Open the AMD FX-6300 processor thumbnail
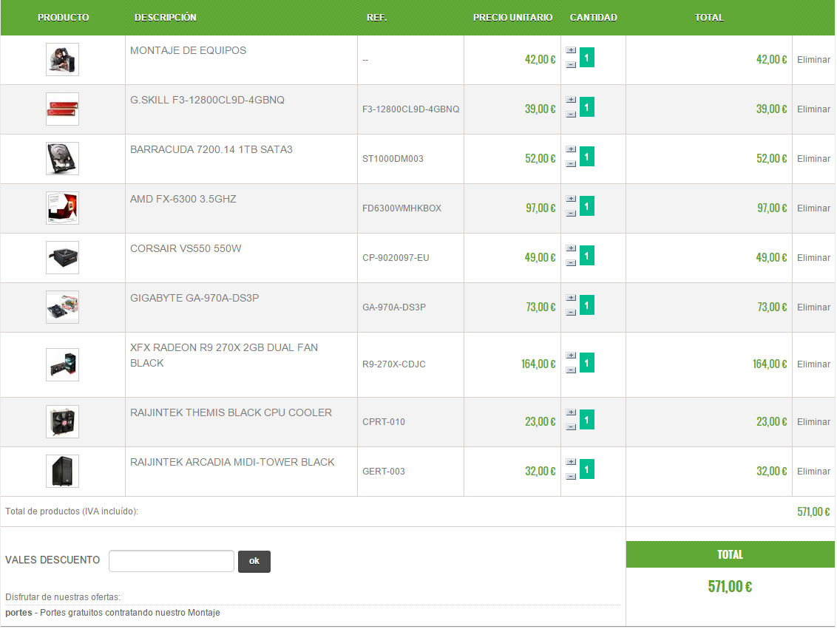The height and width of the screenshot is (629, 837). tap(62, 208)
